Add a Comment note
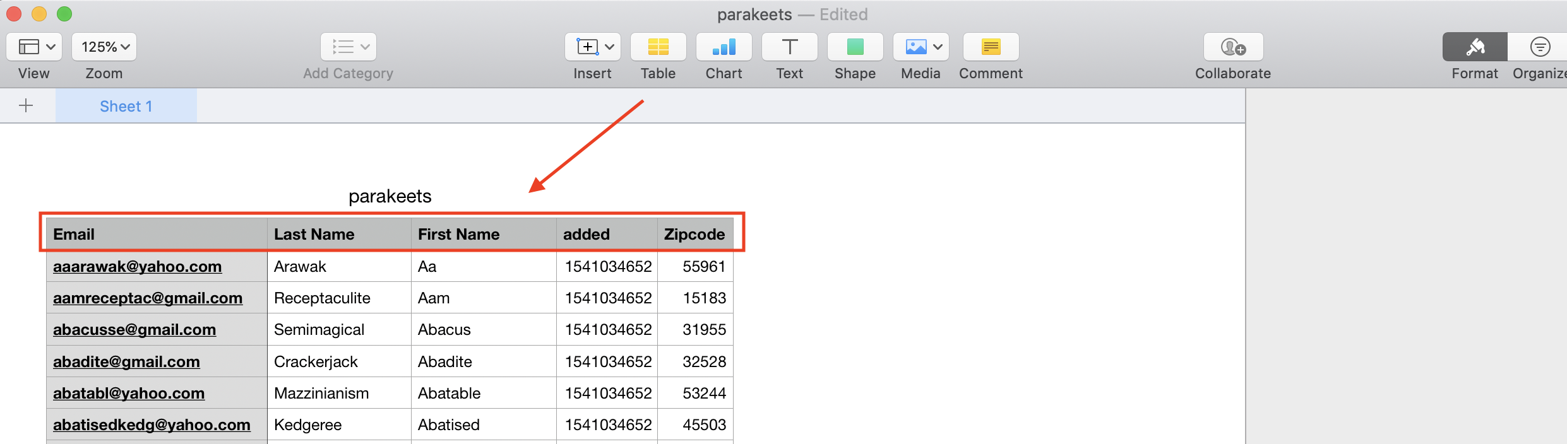Viewport: 1567px width, 444px height. 991,47
